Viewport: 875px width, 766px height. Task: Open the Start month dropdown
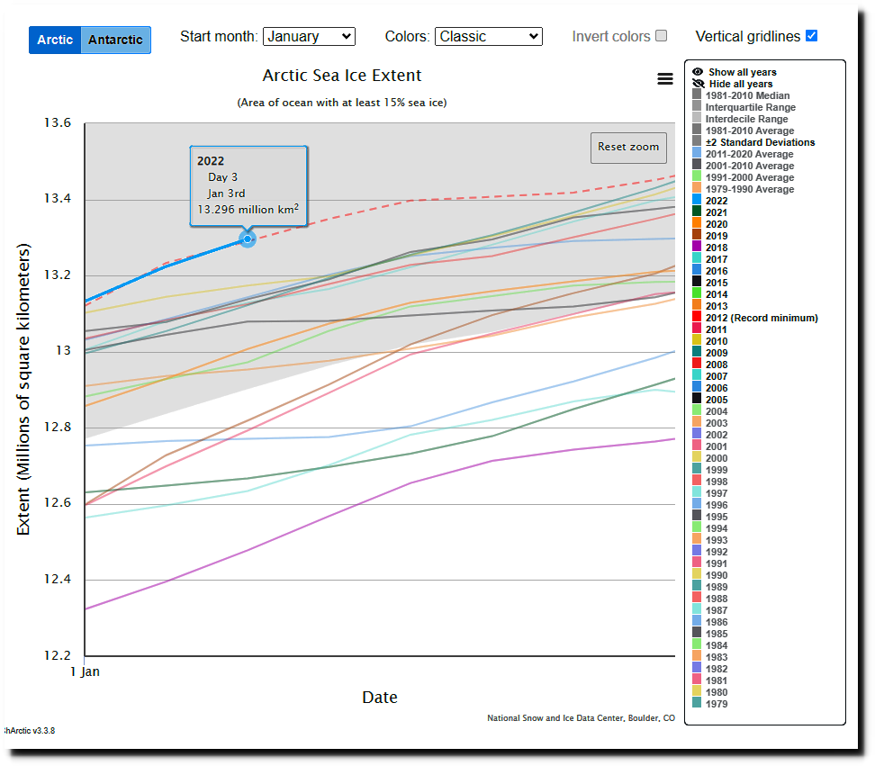tap(309, 37)
